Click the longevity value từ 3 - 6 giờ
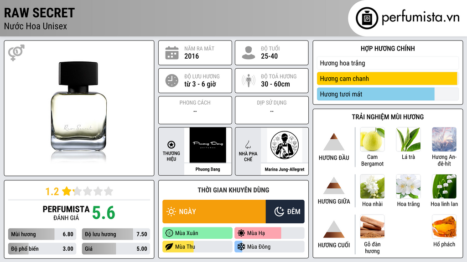This screenshot has width=467, height=262. click(200, 84)
